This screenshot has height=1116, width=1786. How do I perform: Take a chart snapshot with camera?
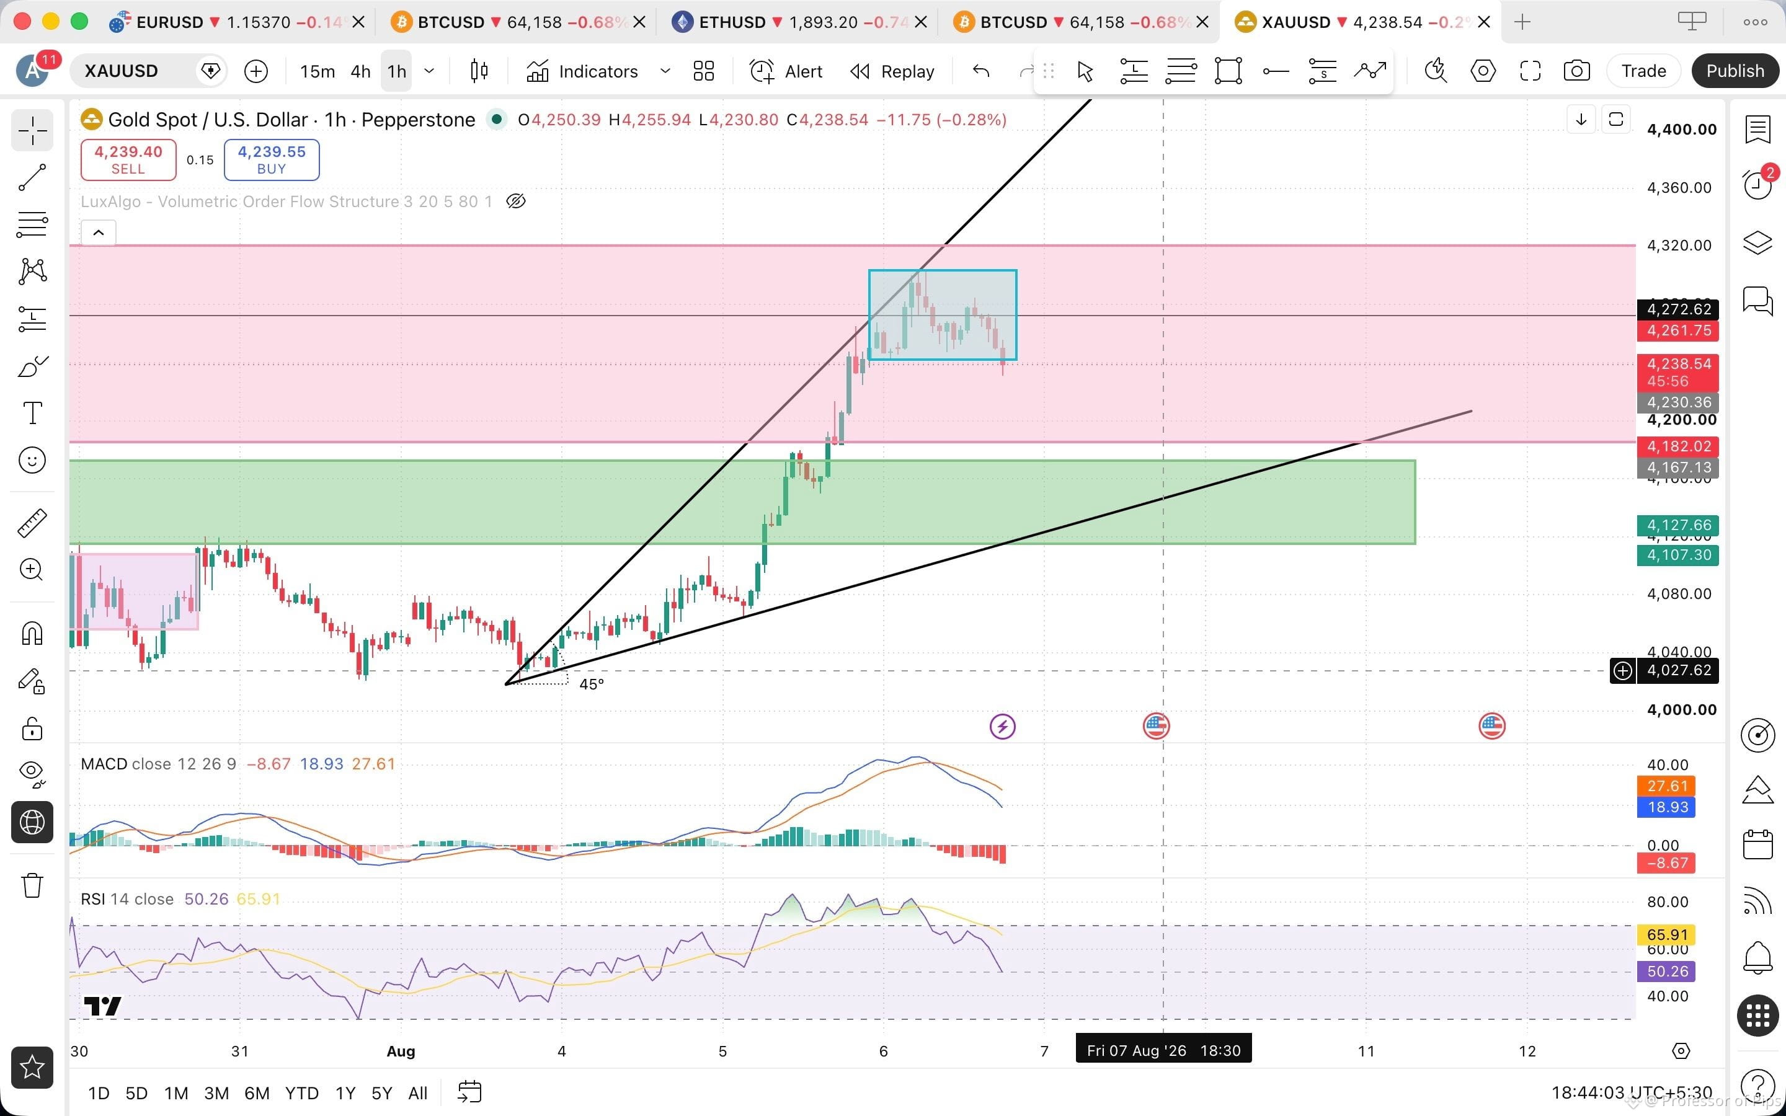[x=1577, y=71]
